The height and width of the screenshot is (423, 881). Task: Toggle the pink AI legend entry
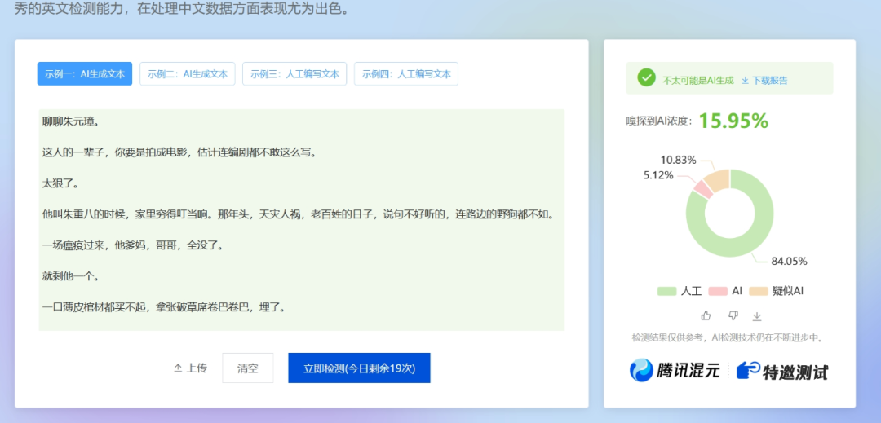pyautogui.click(x=725, y=291)
